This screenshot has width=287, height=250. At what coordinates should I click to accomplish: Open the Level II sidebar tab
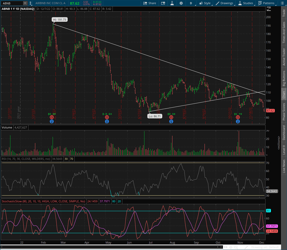(x=284, y=150)
